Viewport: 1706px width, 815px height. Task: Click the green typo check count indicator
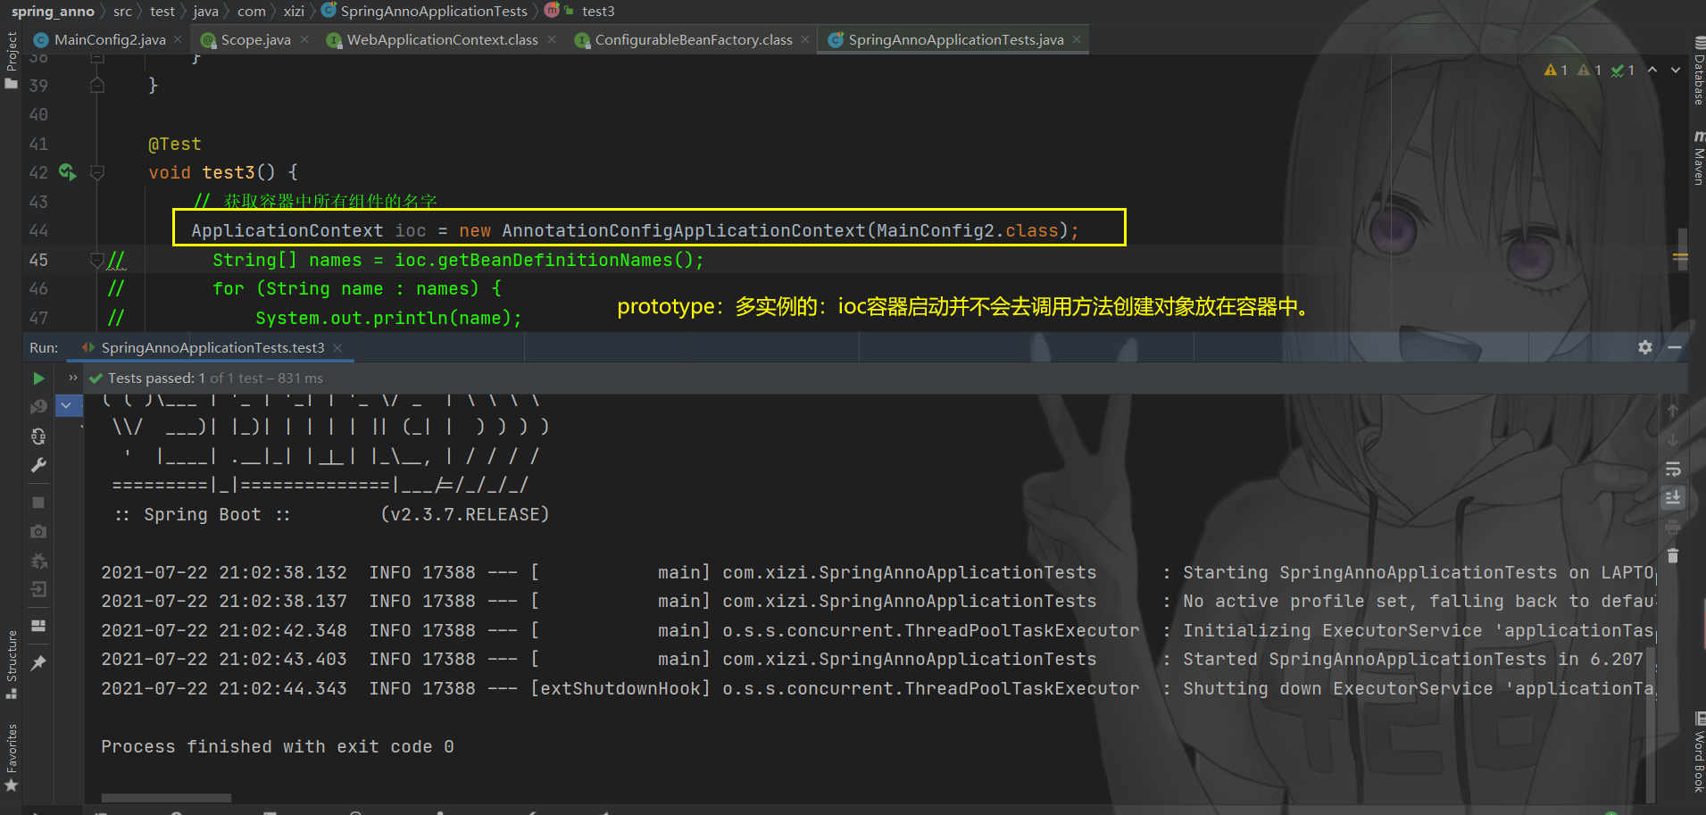1622,70
